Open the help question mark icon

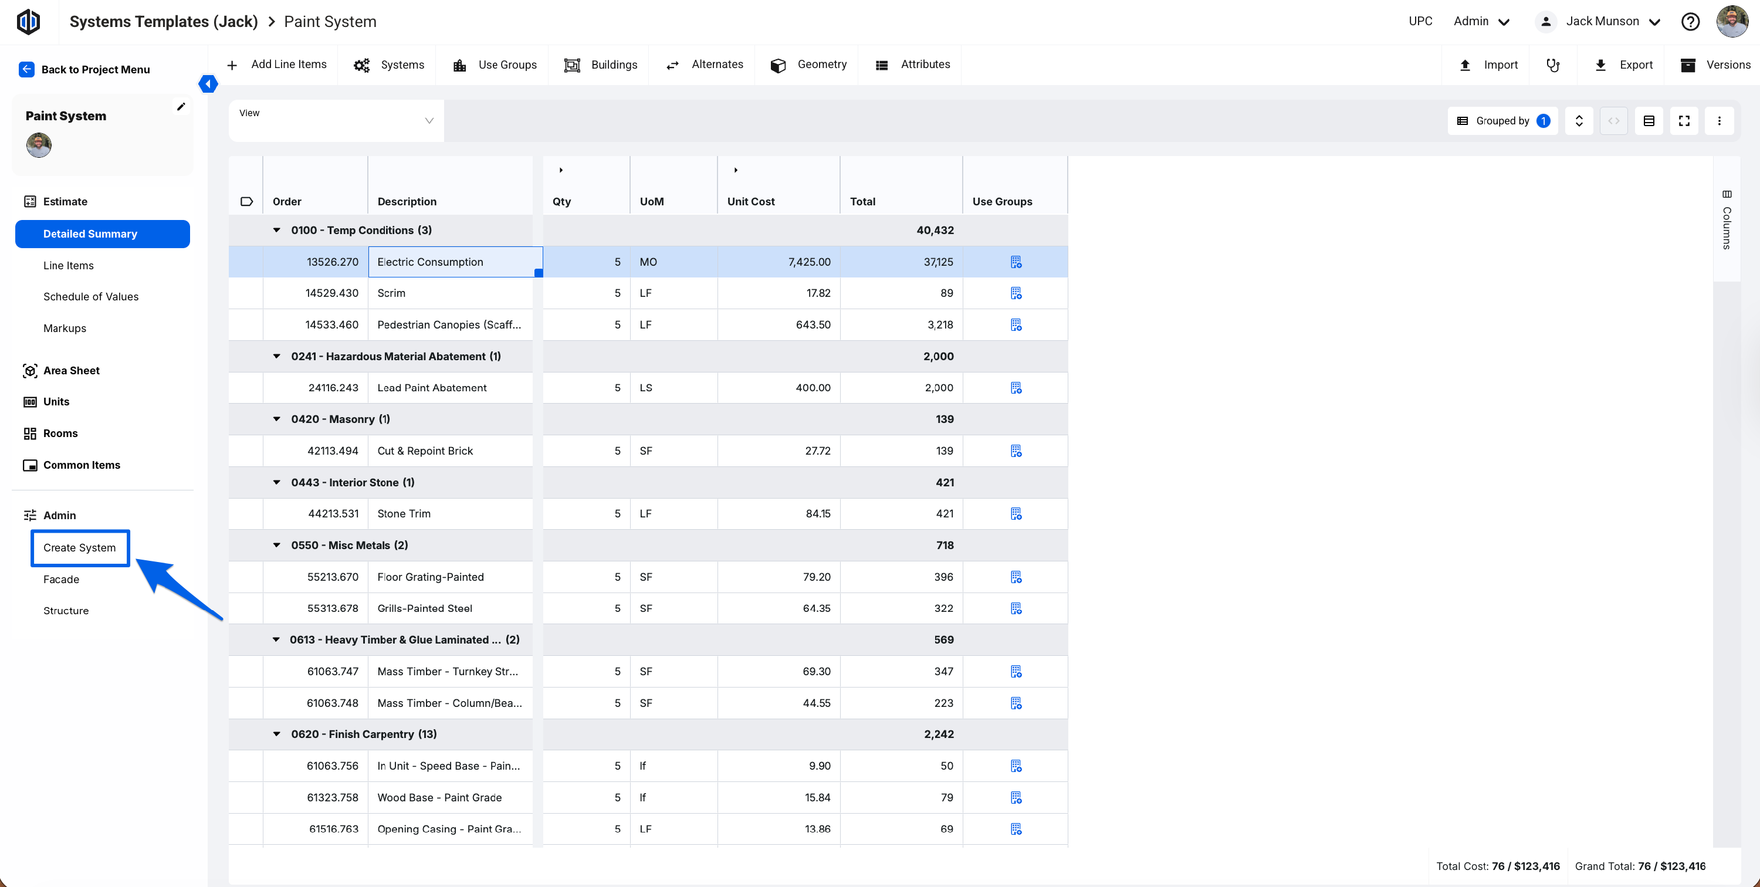pyautogui.click(x=1690, y=22)
